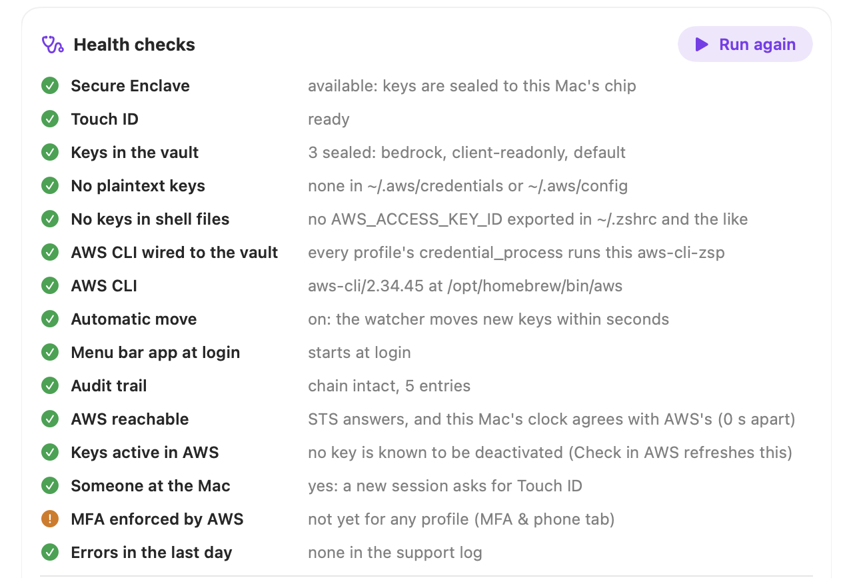Screen dimensions: 853x580
Task: Click the check icon for No plaintext keys
Action: [50, 185]
